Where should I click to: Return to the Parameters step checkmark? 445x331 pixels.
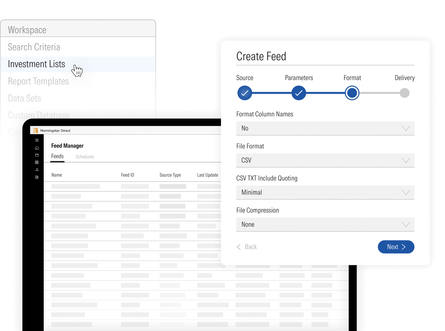pyautogui.click(x=299, y=93)
